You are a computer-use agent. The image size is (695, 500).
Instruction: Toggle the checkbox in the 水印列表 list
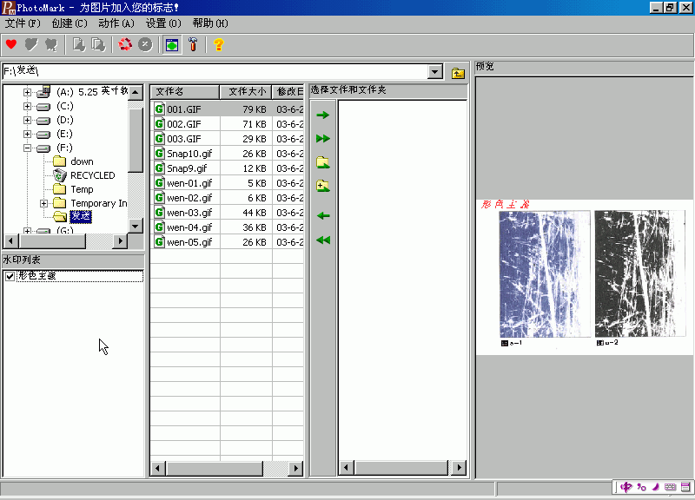(x=10, y=276)
